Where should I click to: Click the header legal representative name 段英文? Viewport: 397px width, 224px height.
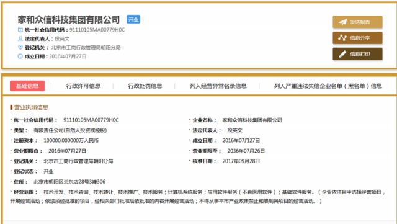tap(62, 38)
